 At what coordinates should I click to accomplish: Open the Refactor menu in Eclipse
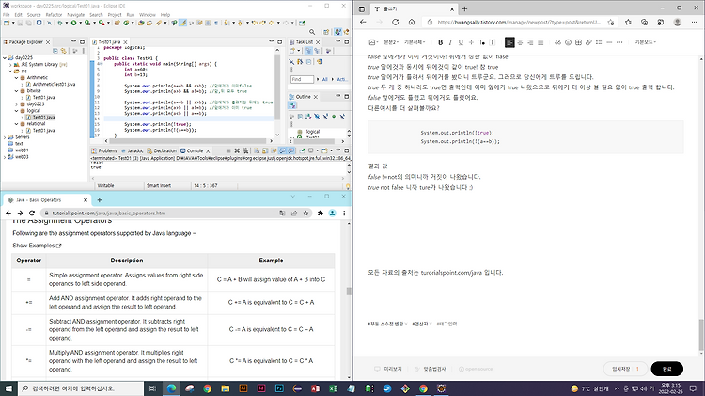(x=54, y=15)
